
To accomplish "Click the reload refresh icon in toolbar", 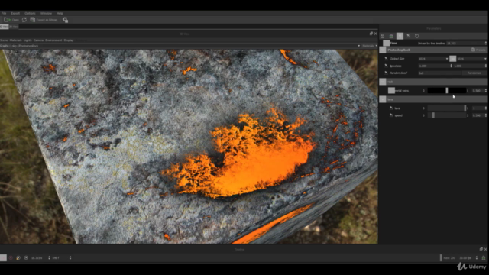I will 24,20.
